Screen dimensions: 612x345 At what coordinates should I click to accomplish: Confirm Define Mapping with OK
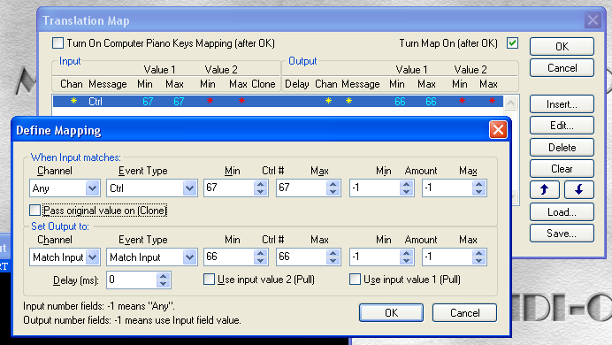coord(391,312)
